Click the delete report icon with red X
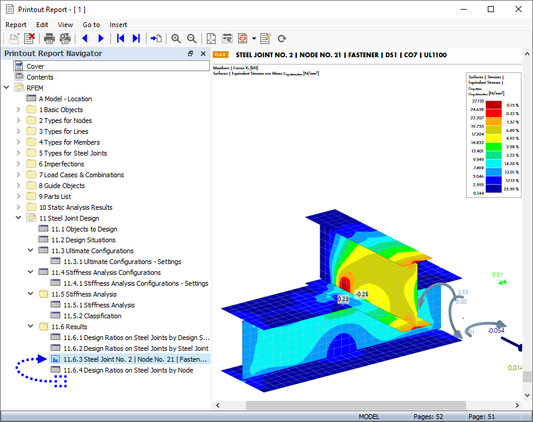The height and width of the screenshot is (422, 533). pos(30,39)
